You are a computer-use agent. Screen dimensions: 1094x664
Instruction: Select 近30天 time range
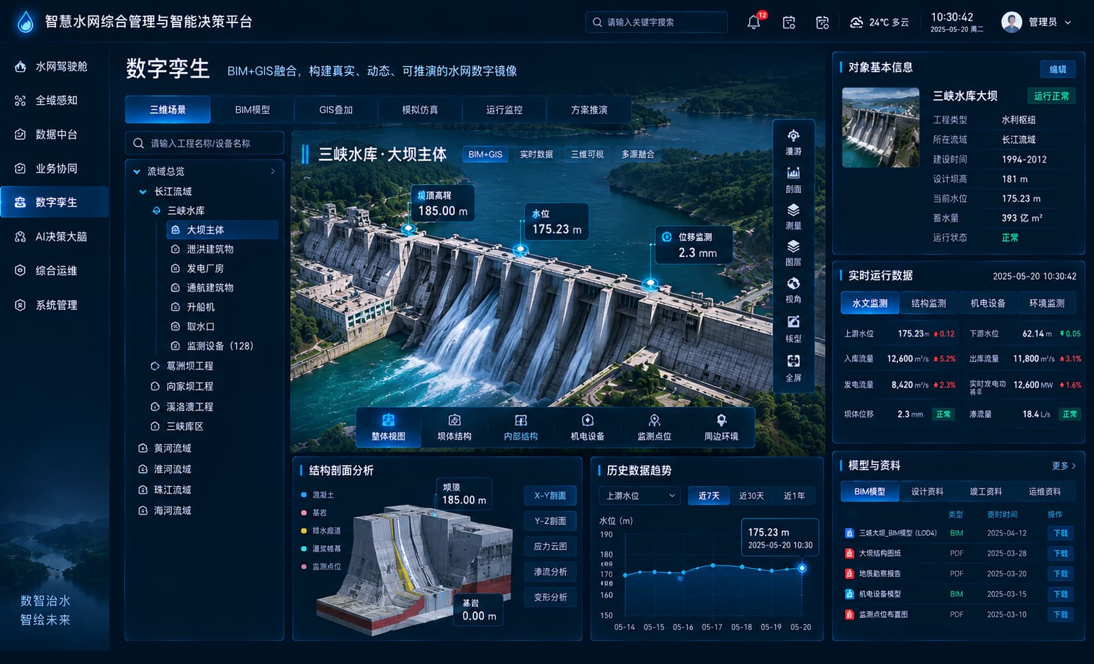tap(751, 495)
